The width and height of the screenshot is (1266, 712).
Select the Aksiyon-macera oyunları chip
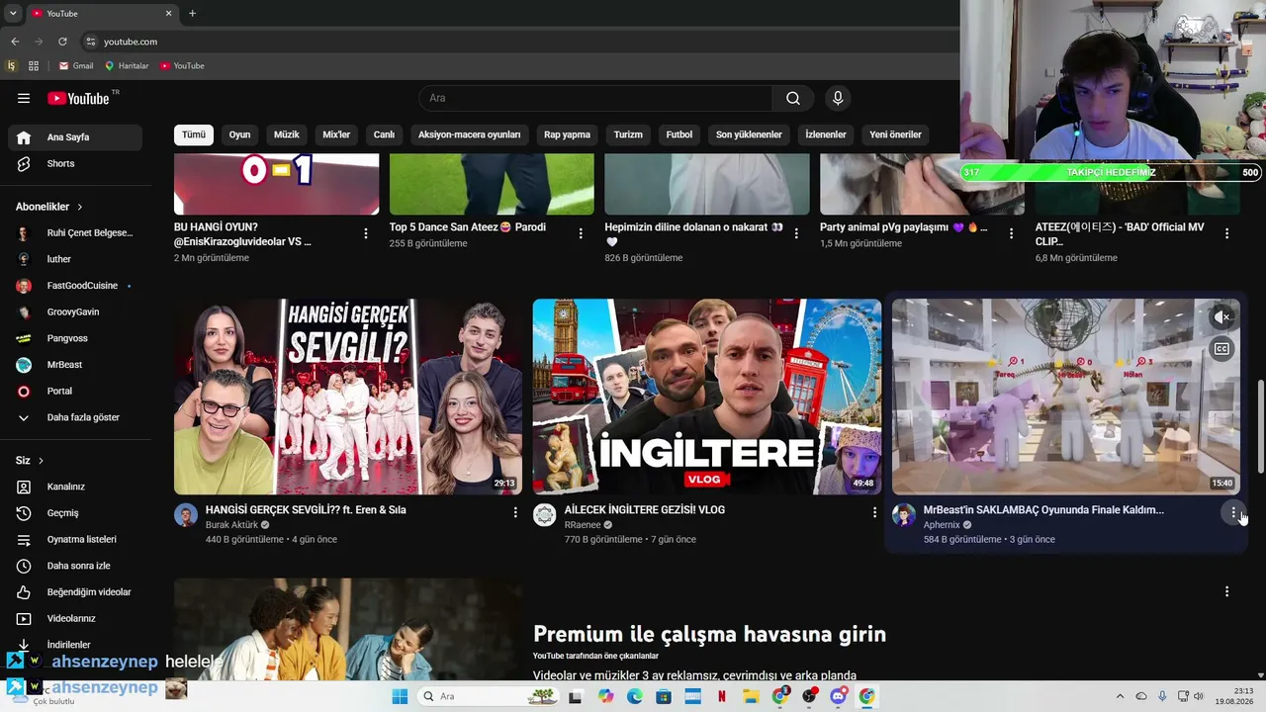click(469, 134)
